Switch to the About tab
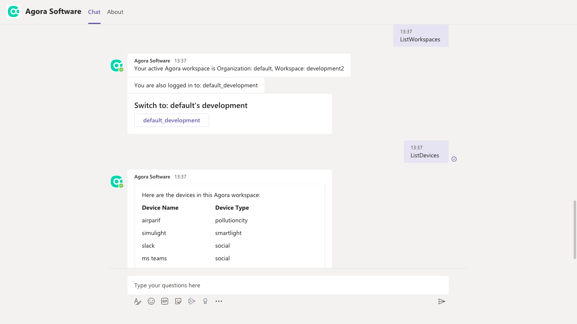Viewport: 577px width, 324px height. click(115, 12)
